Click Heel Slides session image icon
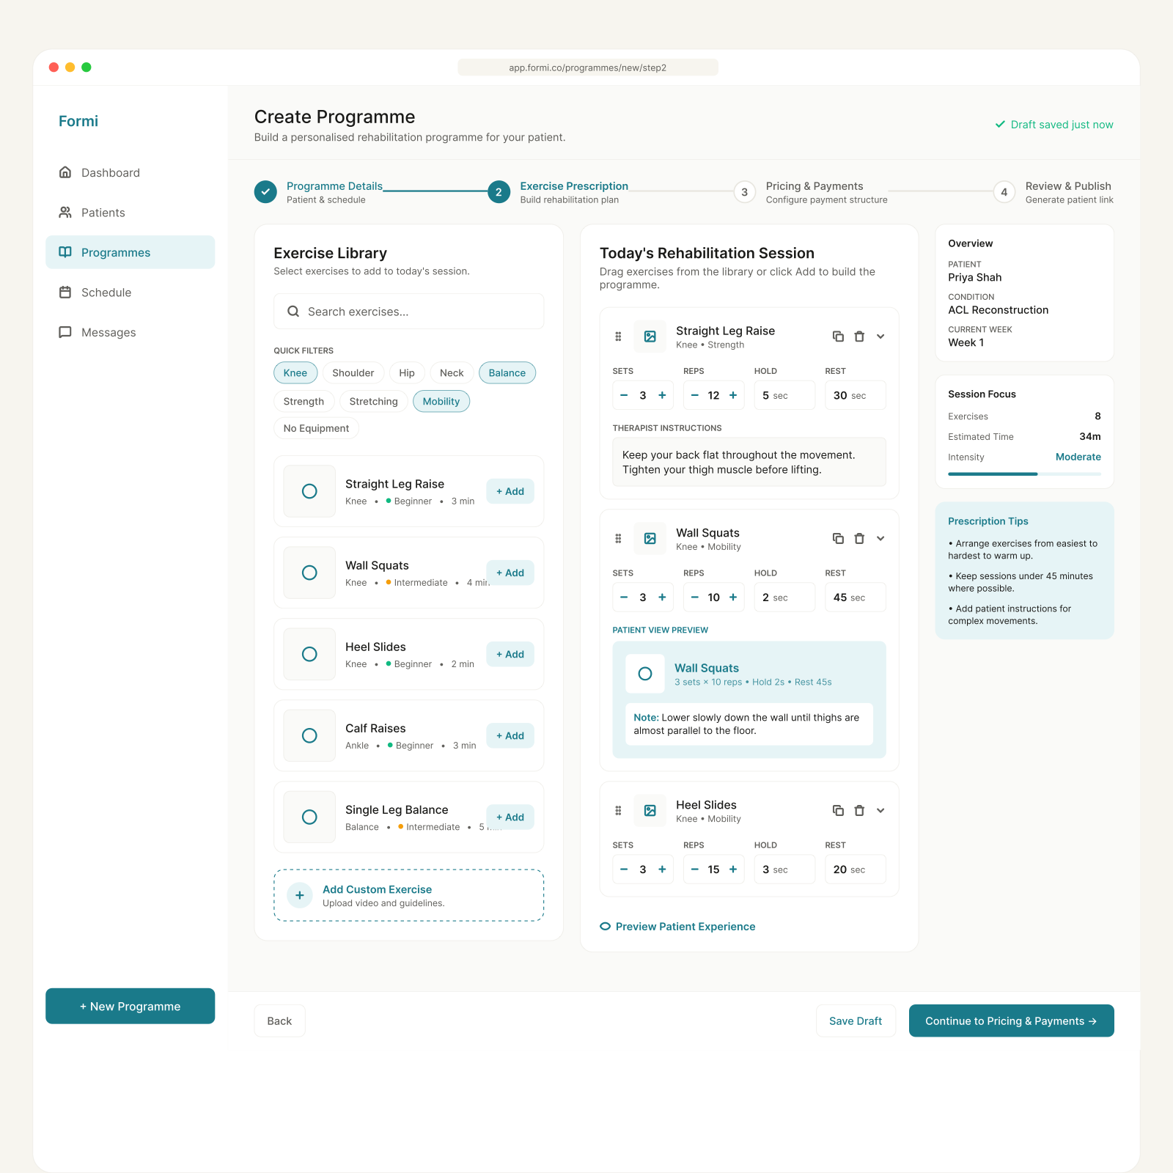This screenshot has width=1173, height=1173. click(x=650, y=810)
